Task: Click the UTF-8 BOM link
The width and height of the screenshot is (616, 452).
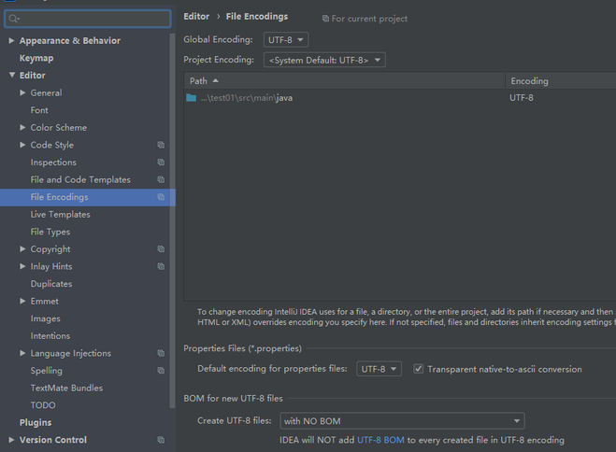Action: coord(380,440)
